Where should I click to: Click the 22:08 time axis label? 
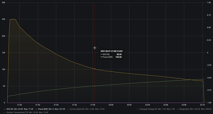click(x=184, y=105)
